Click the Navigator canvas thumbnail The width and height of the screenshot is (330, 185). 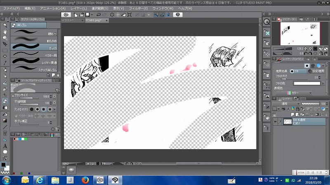point(300,34)
